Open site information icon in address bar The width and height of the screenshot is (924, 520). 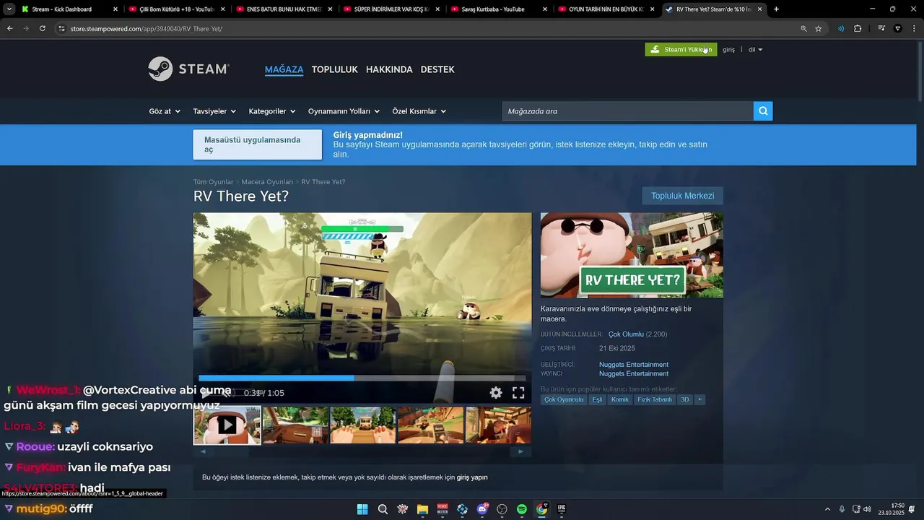61,29
